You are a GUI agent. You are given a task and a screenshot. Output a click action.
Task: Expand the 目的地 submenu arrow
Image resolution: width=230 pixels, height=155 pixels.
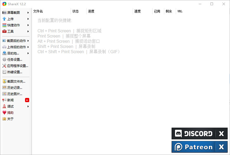(x=28, y=53)
